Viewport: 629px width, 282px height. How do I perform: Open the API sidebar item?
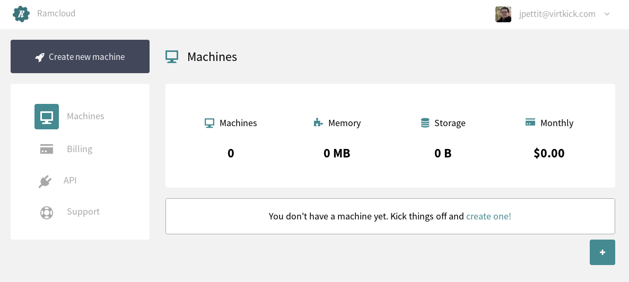(70, 180)
